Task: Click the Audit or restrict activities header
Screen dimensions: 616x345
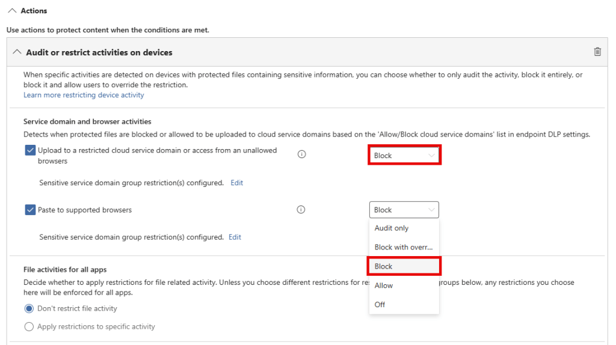Action: tap(99, 52)
